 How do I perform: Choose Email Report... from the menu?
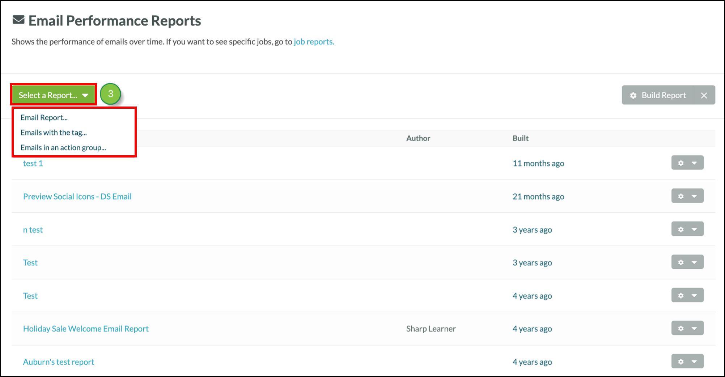click(x=44, y=117)
